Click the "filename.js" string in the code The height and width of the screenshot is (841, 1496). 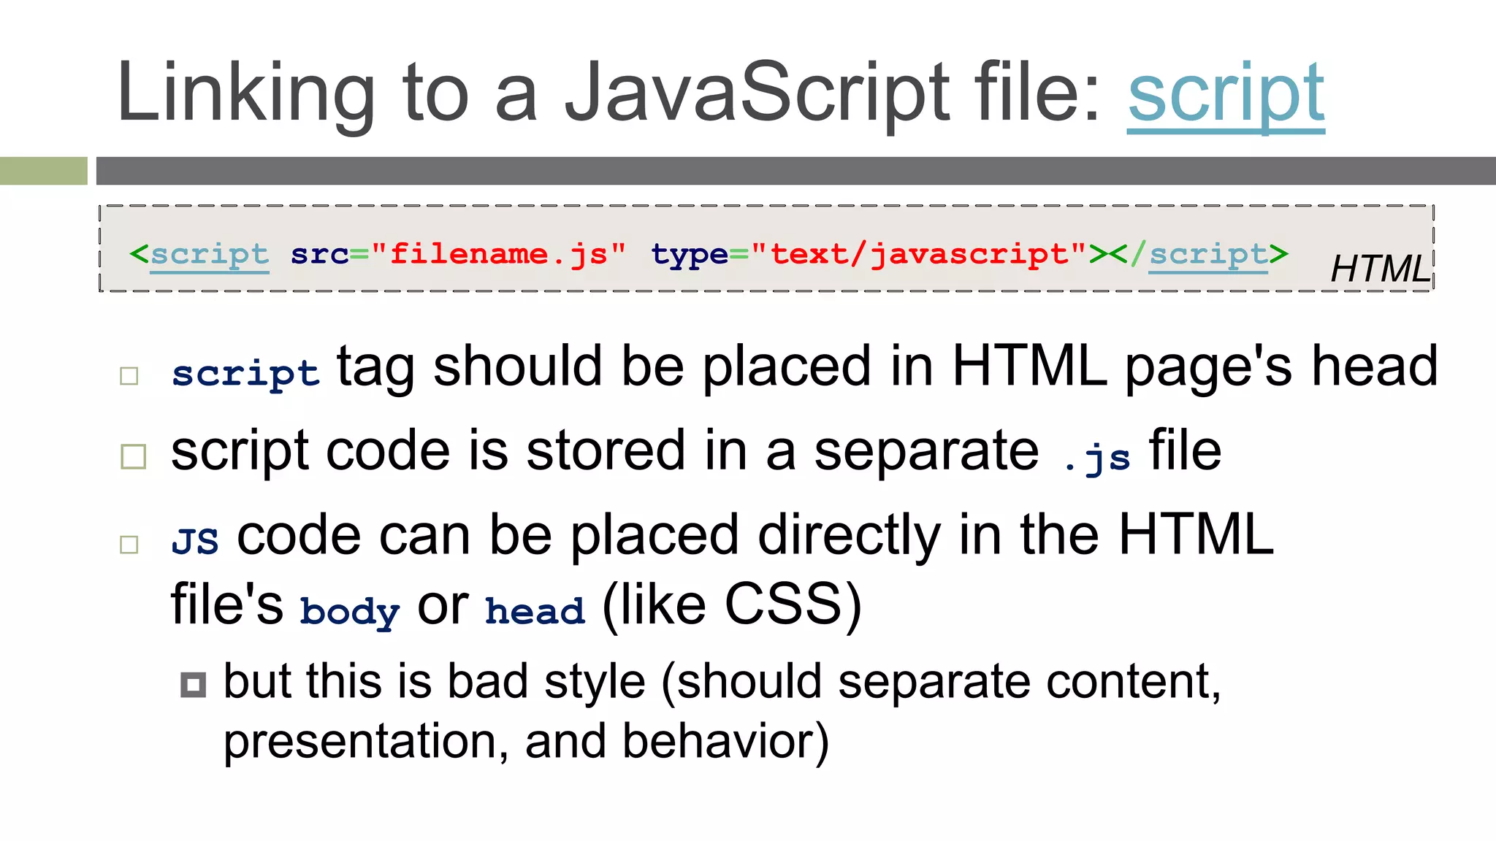(x=498, y=255)
